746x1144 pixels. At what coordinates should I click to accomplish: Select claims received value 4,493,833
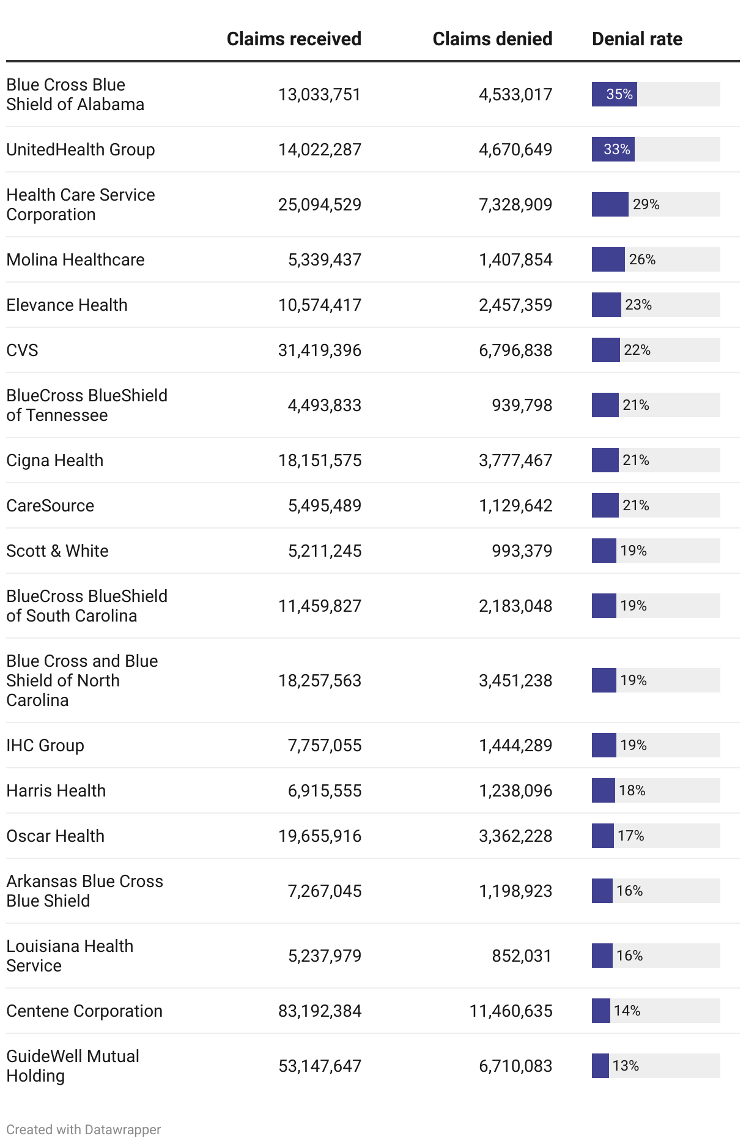(x=325, y=405)
